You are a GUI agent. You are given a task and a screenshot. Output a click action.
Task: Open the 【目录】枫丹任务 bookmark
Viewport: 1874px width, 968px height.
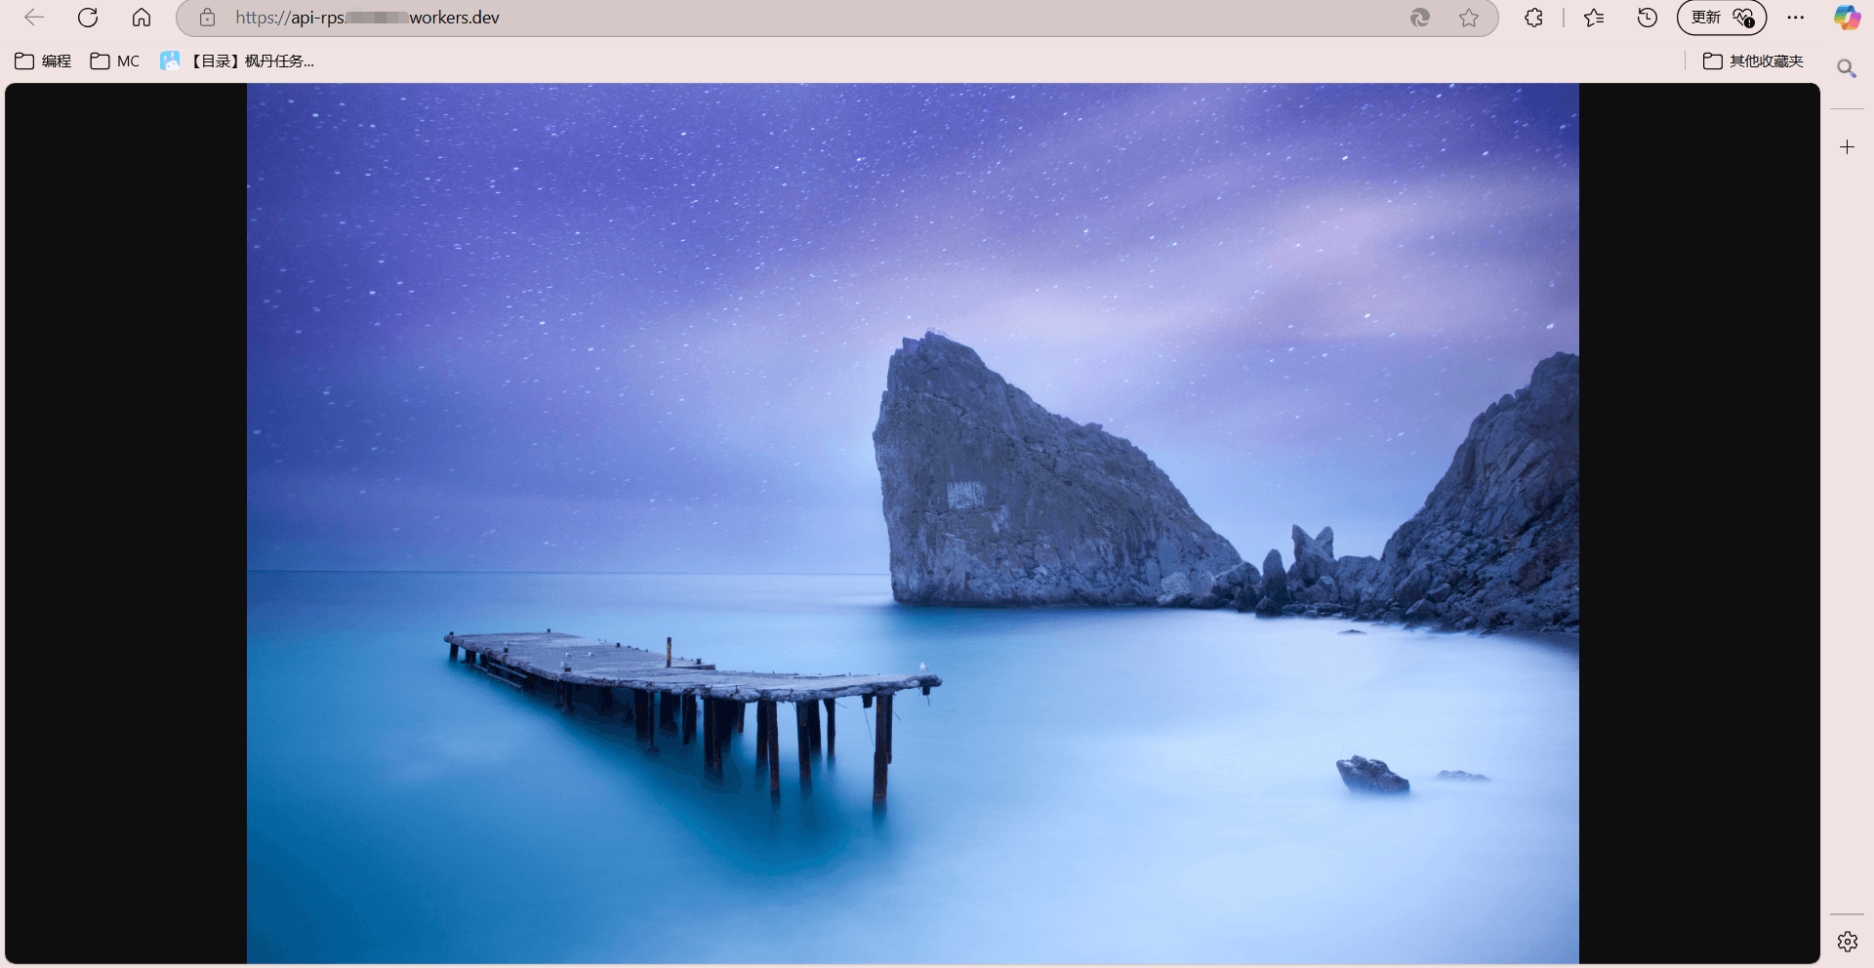click(237, 60)
